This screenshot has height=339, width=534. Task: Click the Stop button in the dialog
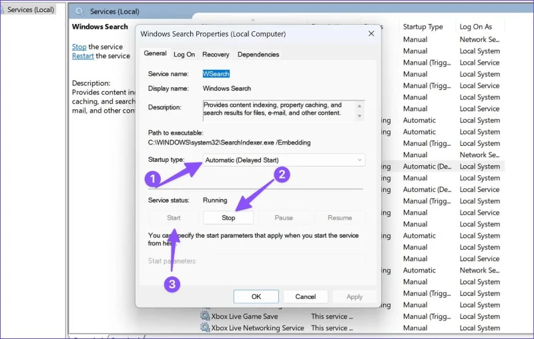228,218
